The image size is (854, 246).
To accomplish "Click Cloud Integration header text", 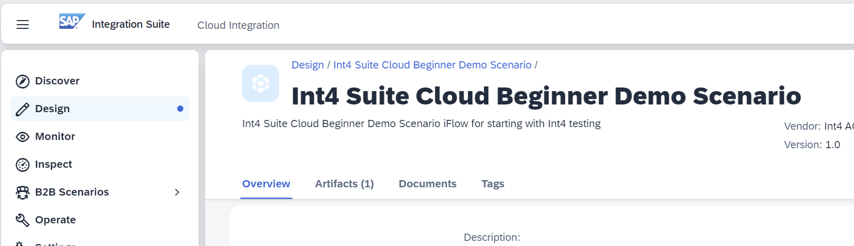I will (x=238, y=25).
